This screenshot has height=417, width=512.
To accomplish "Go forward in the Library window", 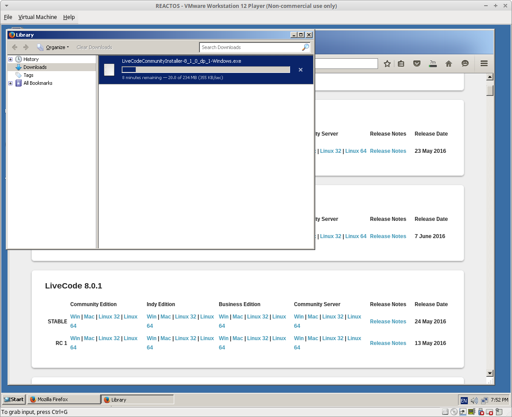I will [x=26, y=47].
